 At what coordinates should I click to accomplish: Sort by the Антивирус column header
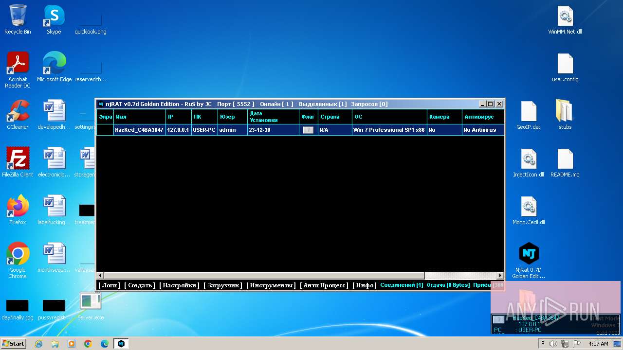click(x=483, y=117)
